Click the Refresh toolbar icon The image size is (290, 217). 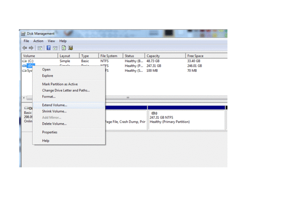coord(64,48)
